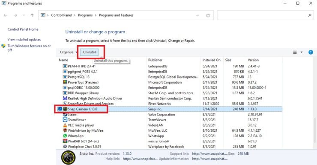The height and width of the screenshot is (165, 317).
Task: Open the help icon
Action: coord(311,52)
